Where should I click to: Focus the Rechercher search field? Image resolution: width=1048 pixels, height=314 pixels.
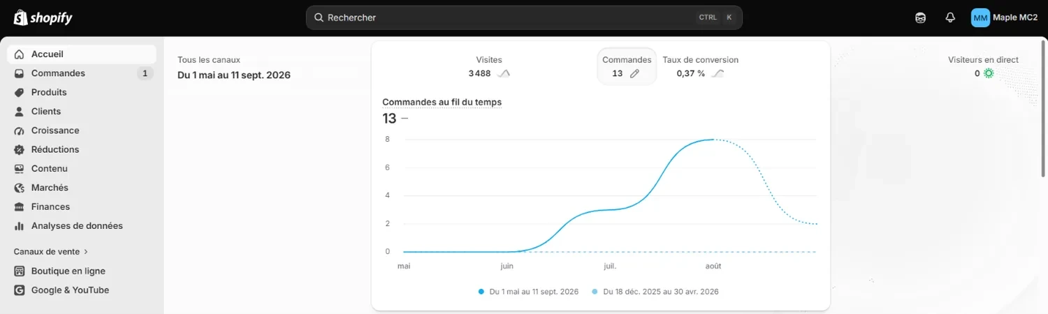point(524,17)
